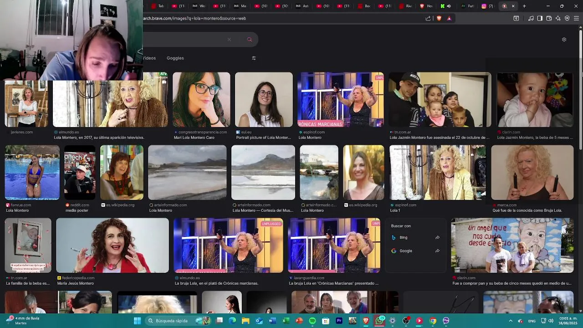Open Mari Lola Montero Caro thumbnail
Image resolution: width=583 pixels, height=328 pixels.
pyautogui.click(x=201, y=99)
